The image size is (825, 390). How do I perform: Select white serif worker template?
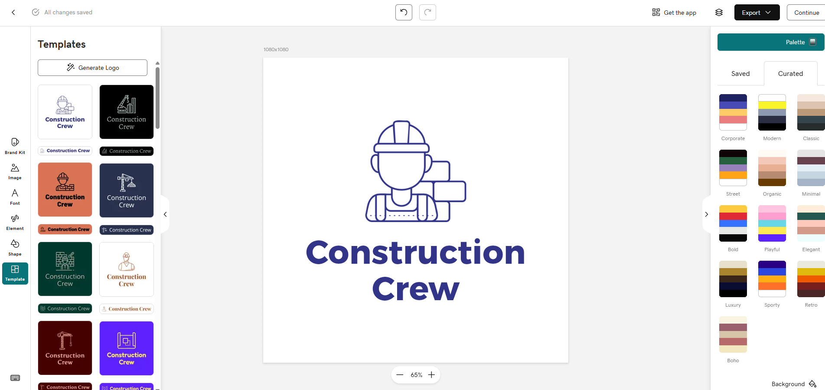coord(127,269)
